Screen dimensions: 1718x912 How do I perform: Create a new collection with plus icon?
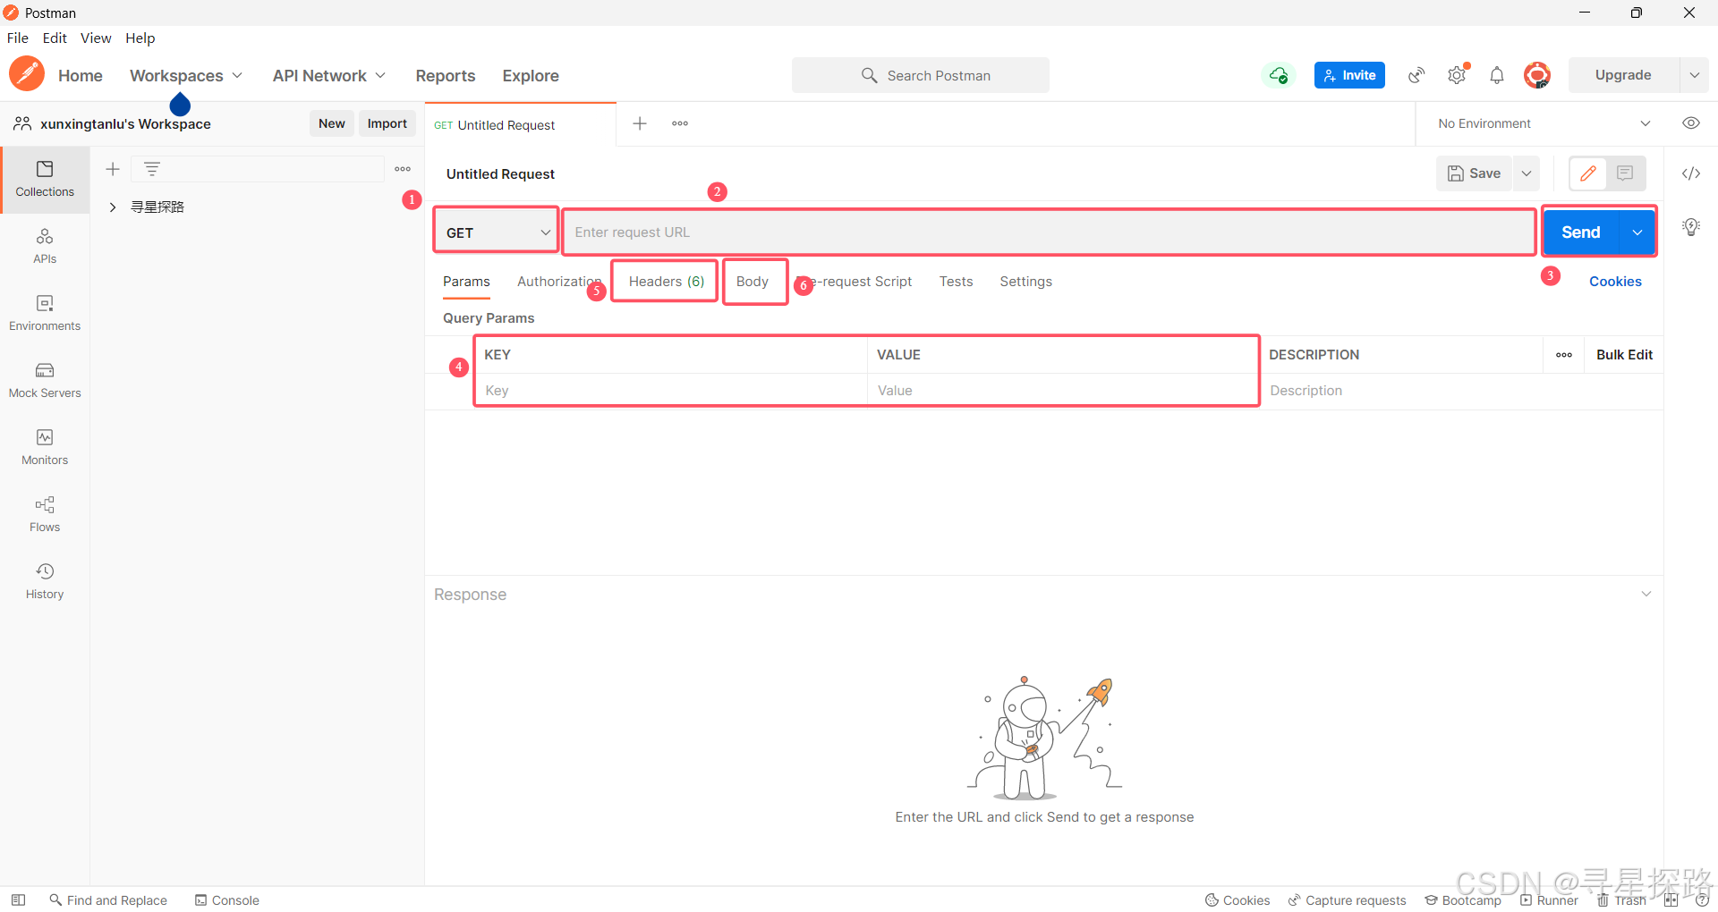(x=113, y=169)
